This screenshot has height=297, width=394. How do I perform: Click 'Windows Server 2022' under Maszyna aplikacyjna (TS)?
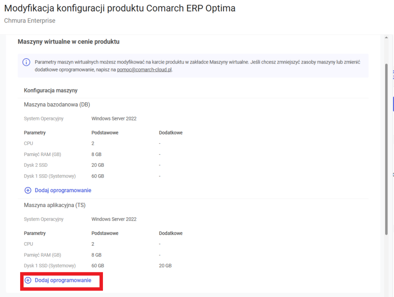point(114,219)
